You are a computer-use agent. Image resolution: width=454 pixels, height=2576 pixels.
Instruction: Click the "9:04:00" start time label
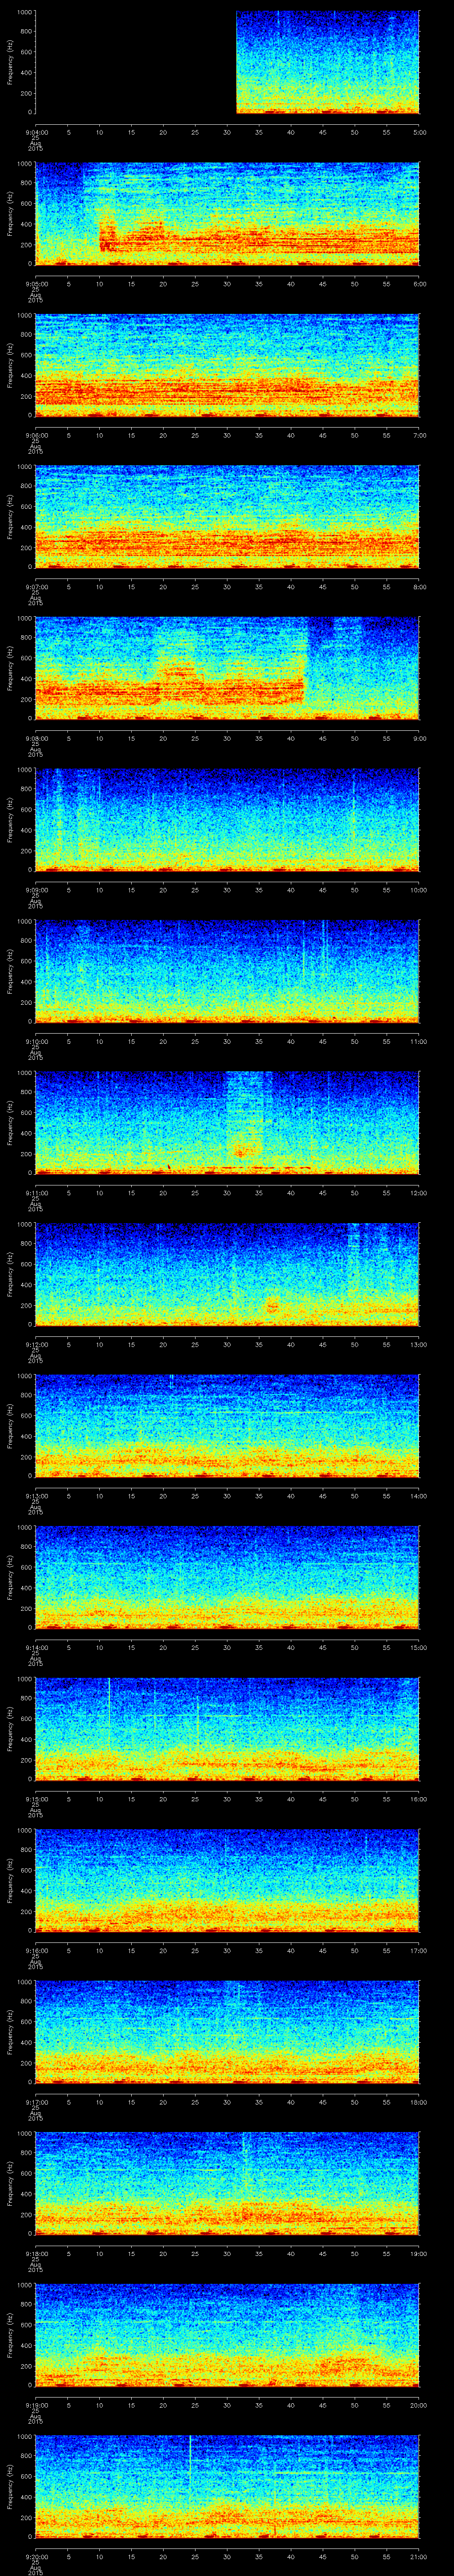pos(36,131)
